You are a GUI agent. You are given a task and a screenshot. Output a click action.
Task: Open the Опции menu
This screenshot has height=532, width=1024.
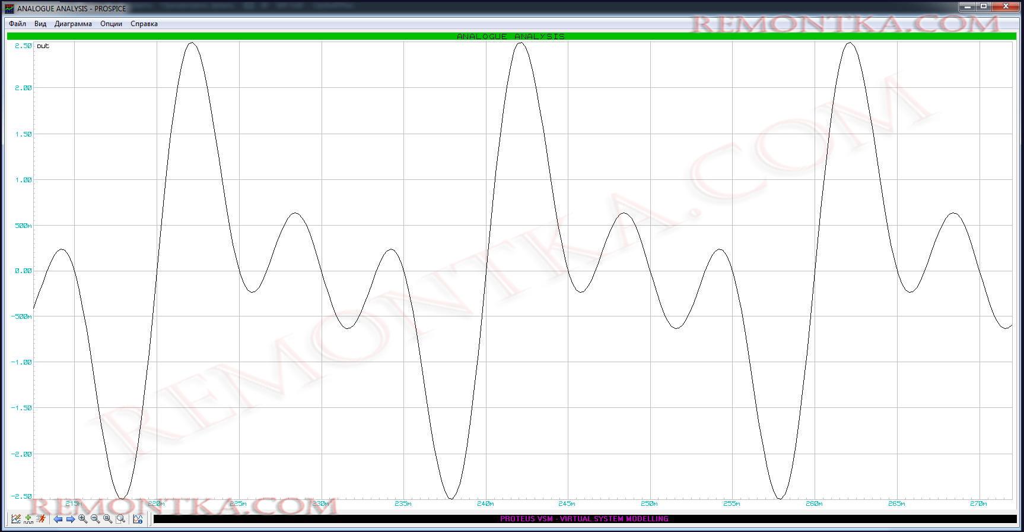111,24
